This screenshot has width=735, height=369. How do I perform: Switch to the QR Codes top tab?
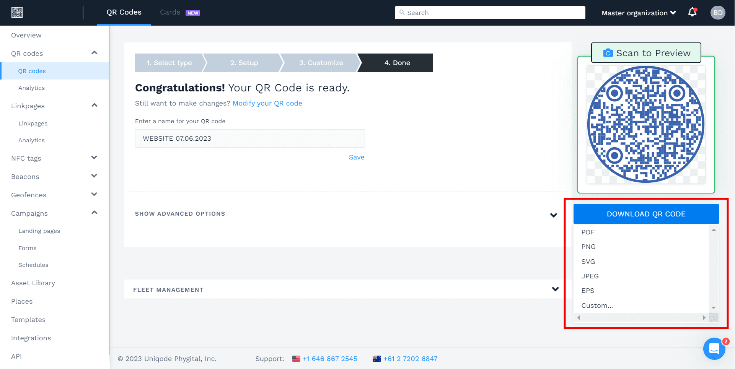pos(124,12)
